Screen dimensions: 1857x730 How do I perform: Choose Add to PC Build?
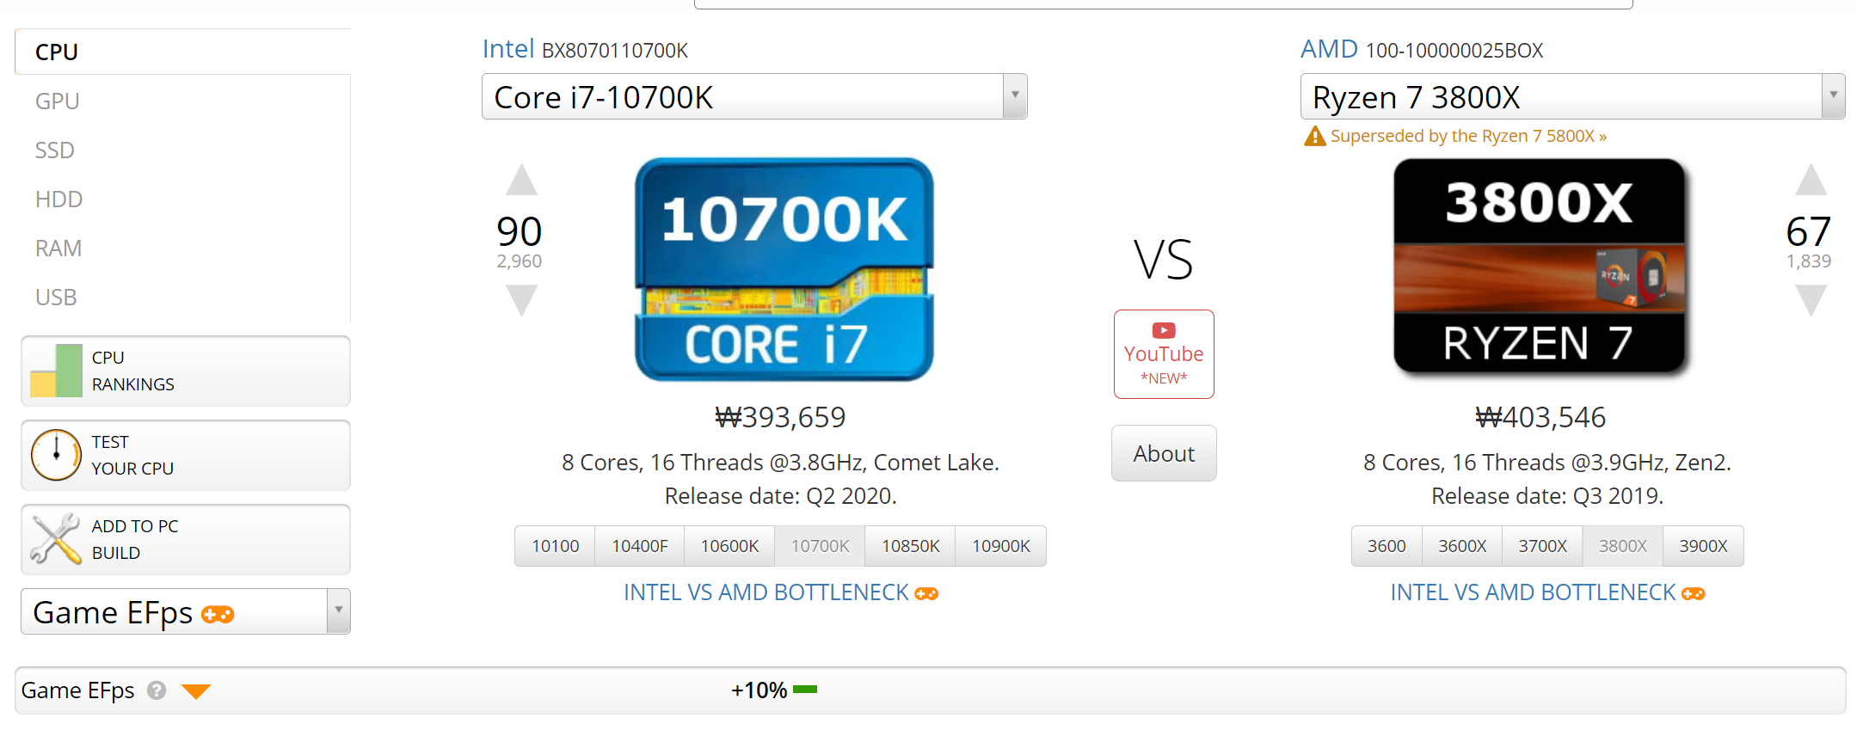coord(186,539)
